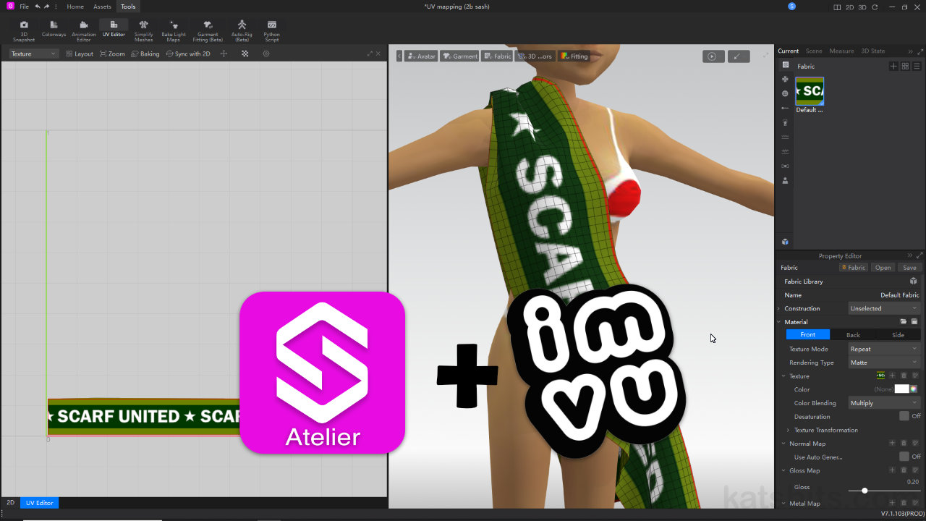926x521 pixels.
Task: Add a new fabric with plus icon
Action: (893, 66)
